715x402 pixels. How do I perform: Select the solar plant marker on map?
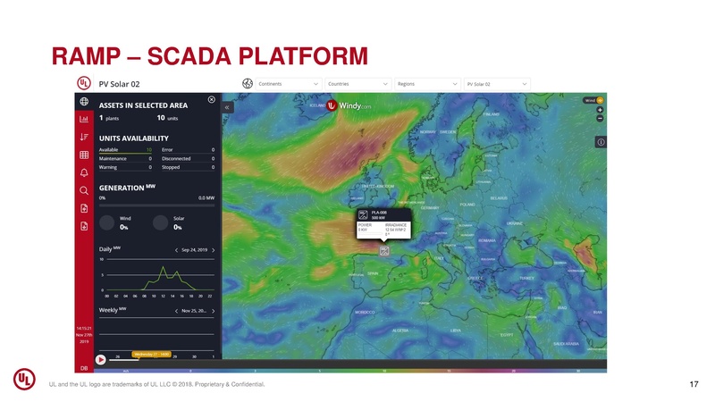(x=384, y=251)
